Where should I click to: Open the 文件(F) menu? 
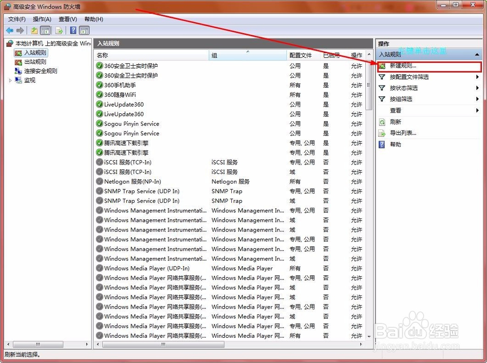click(x=17, y=19)
